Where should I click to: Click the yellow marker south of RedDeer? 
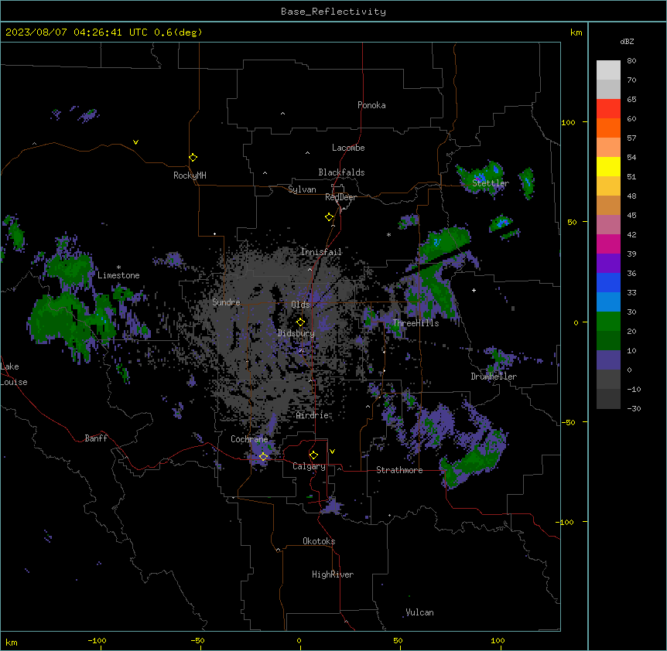tap(329, 217)
